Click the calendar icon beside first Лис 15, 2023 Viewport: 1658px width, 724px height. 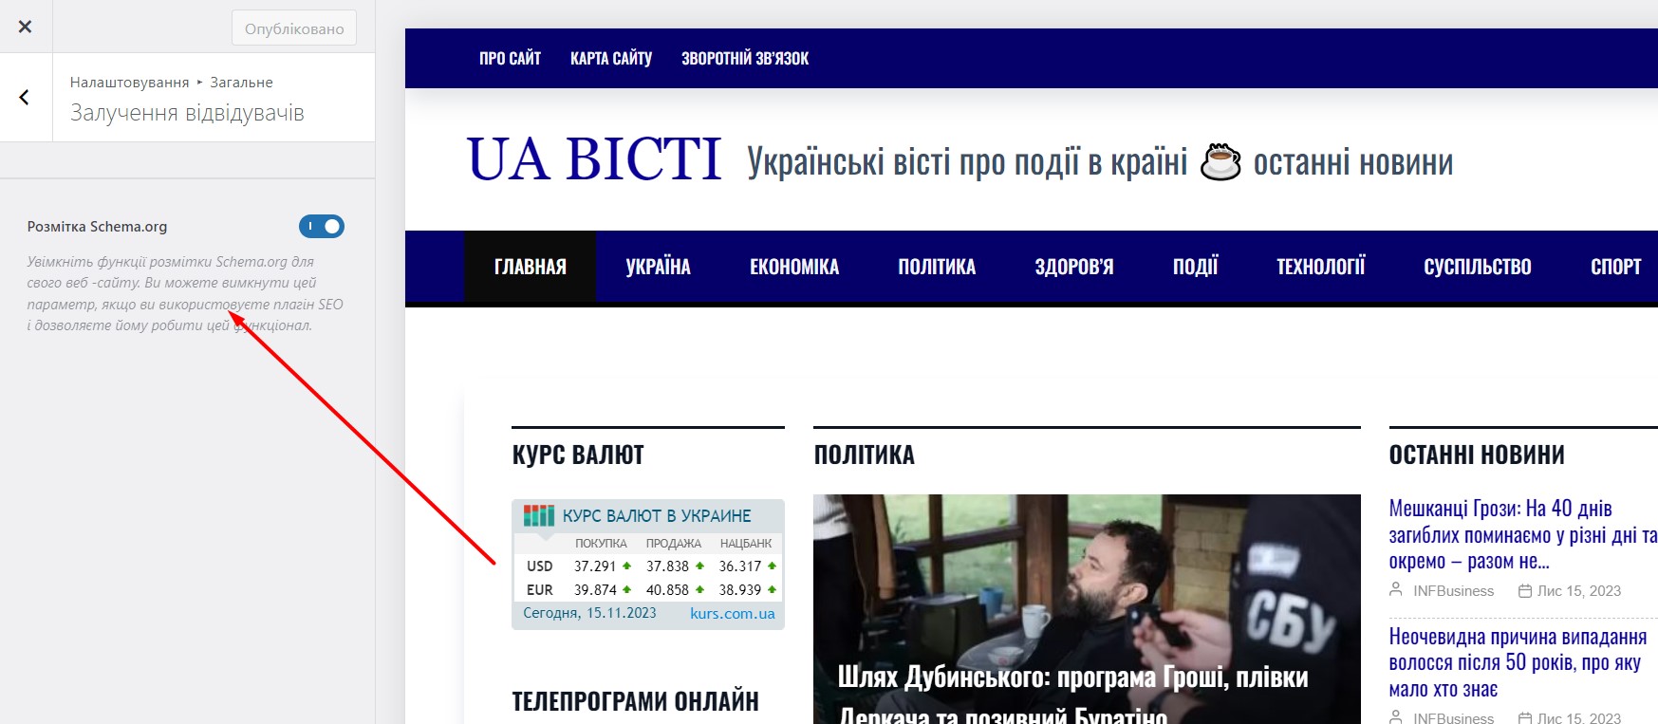point(1525,591)
